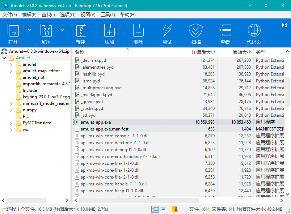The image size is (291, 214).
Task: Open the 工具(T) menu
Action: pos(107,14)
